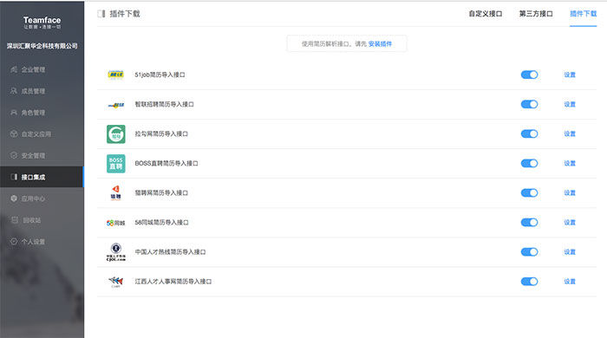The width and height of the screenshot is (607, 338).
Task: Click the 江西人才人事网 logo icon
Action: pyautogui.click(x=115, y=282)
